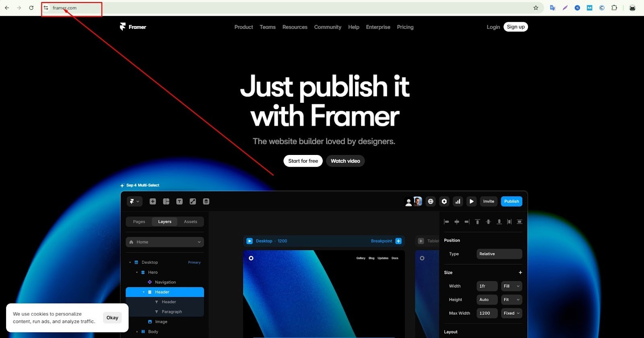Bookmark this page with the star icon
Image resolution: width=644 pixels, height=338 pixels.
coord(536,8)
